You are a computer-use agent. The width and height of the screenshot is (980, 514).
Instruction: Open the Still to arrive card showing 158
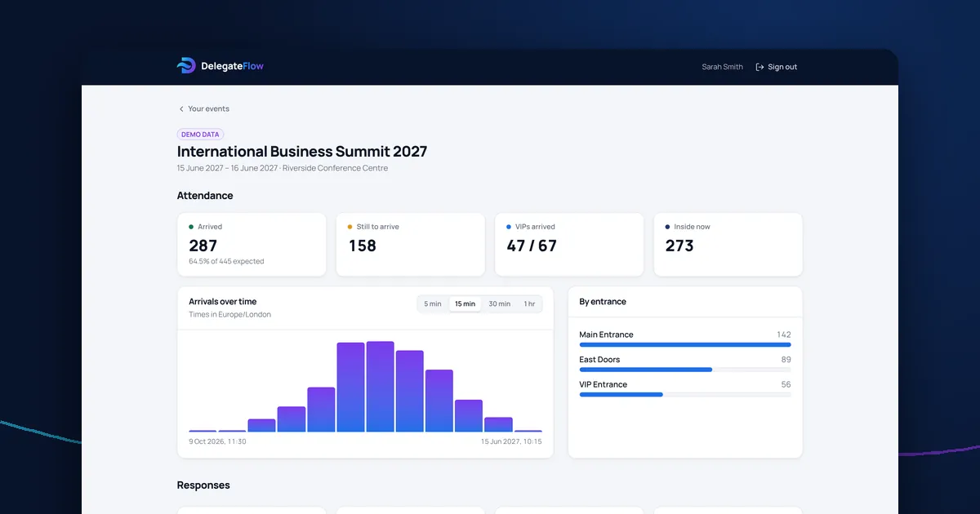pyautogui.click(x=410, y=245)
